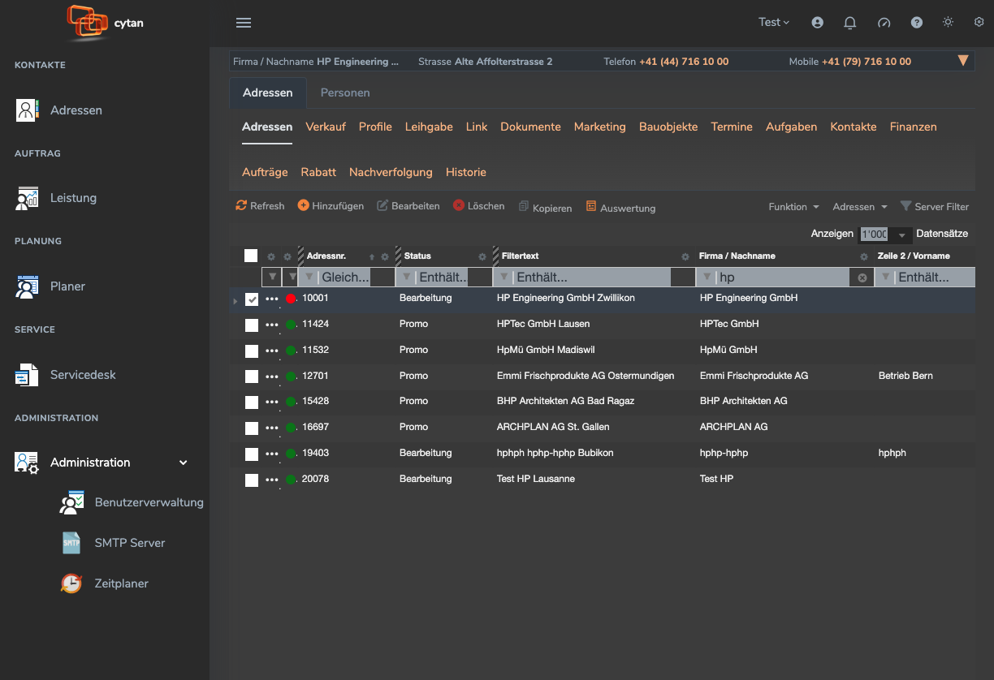Screen dimensions: 994x680
Task: Open the Anzeigen record count dropdown
Action: pos(901,235)
